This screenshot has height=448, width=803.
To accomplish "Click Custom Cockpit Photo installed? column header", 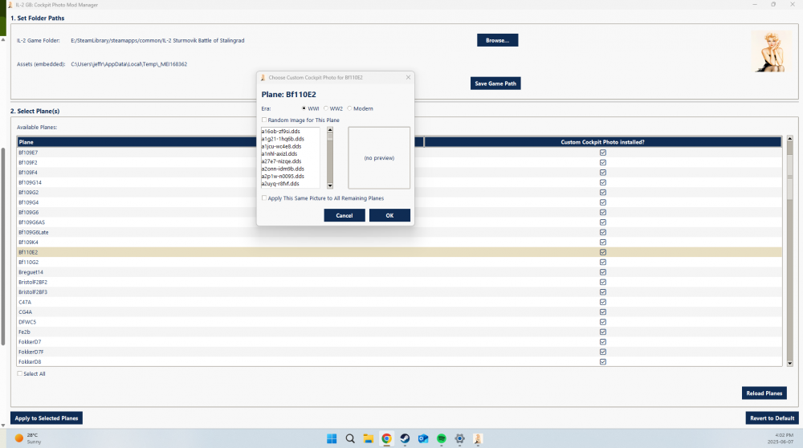I will click(603, 142).
